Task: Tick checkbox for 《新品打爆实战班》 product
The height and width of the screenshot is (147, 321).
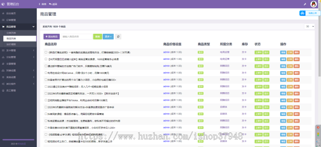Action: (46, 52)
